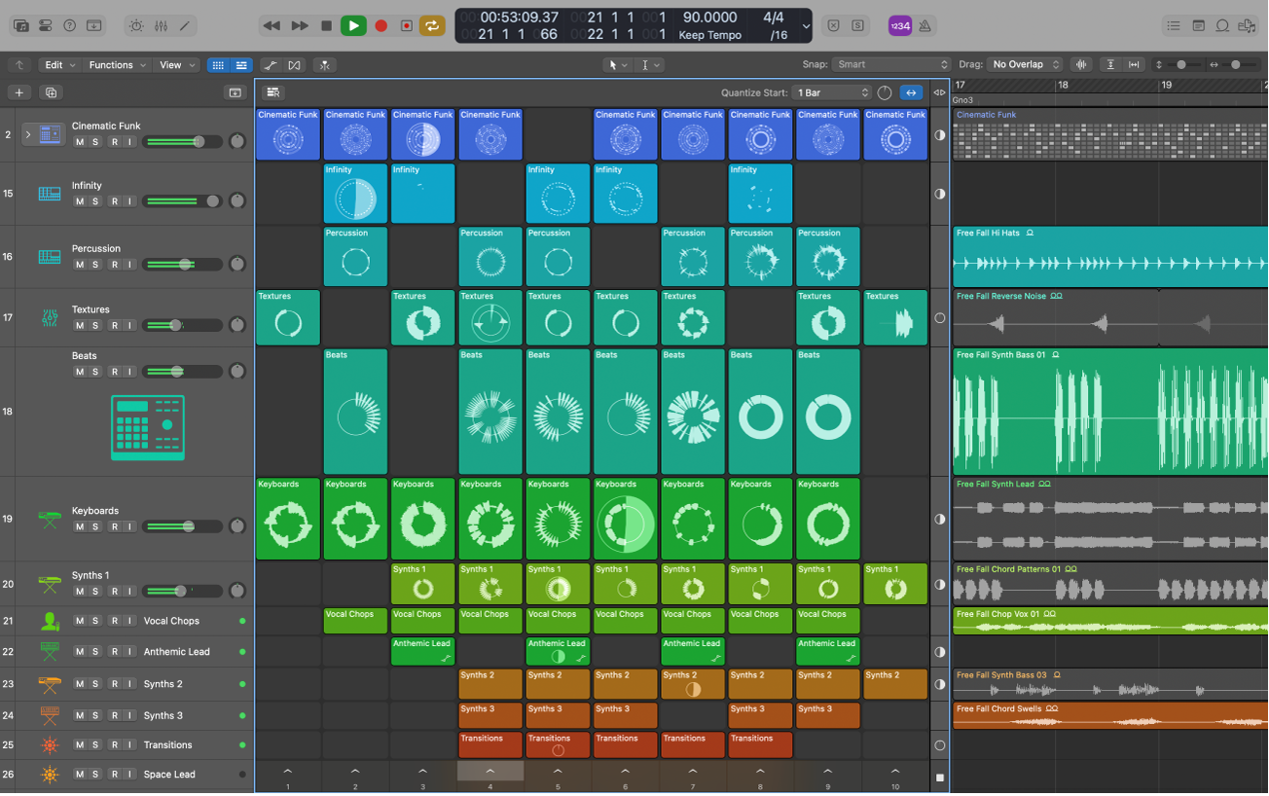Open the Loop Browser in the top right
This screenshot has width=1269, height=796.
1223,26
